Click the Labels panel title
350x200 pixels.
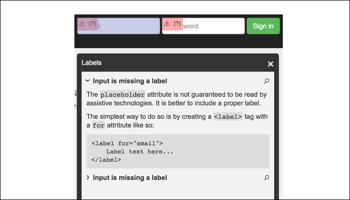coord(91,63)
